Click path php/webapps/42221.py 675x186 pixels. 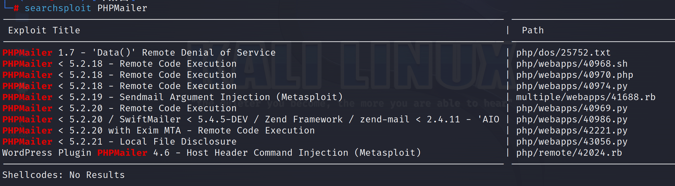coord(572,130)
